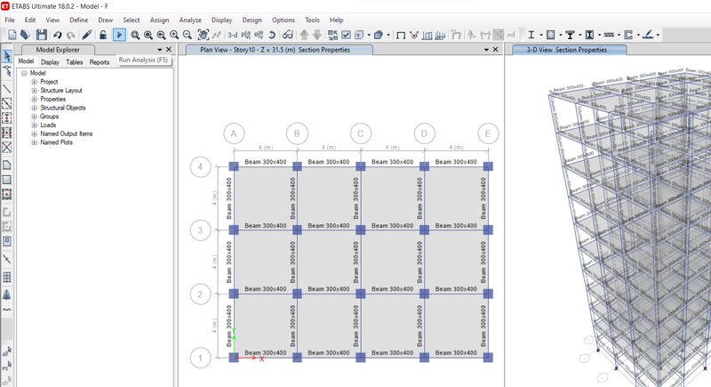Click the perspective toggle glasses icon
711x387 pixels.
tap(287, 35)
